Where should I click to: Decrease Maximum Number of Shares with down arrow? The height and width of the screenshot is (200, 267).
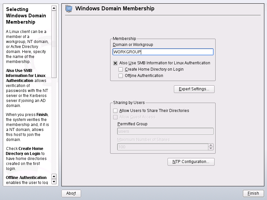211,148
